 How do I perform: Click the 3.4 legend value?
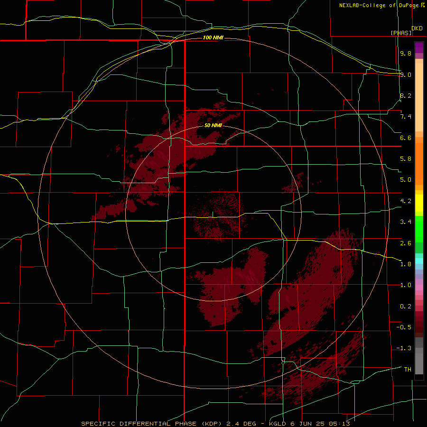pos(406,222)
